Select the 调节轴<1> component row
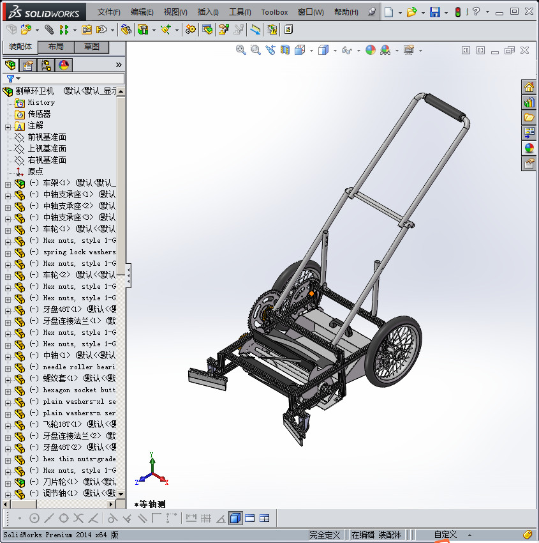The width and height of the screenshot is (539, 543). [64, 493]
